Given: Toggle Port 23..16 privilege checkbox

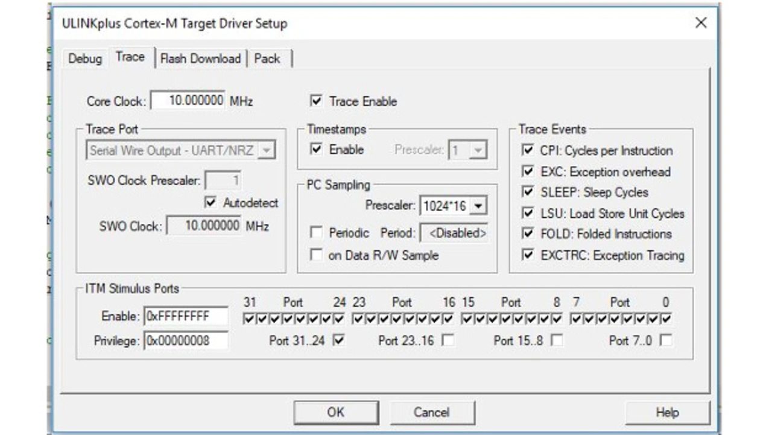Looking at the screenshot, I should coord(448,341).
